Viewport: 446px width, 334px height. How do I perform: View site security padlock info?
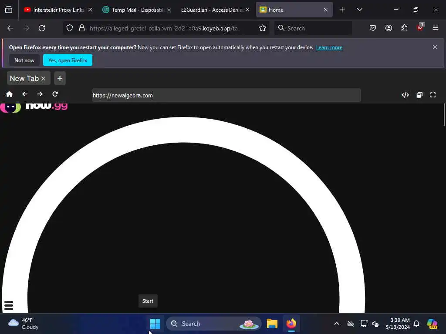click(82, 28)
